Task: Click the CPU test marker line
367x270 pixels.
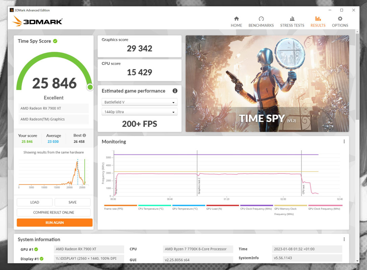Action: pos(301,173)
